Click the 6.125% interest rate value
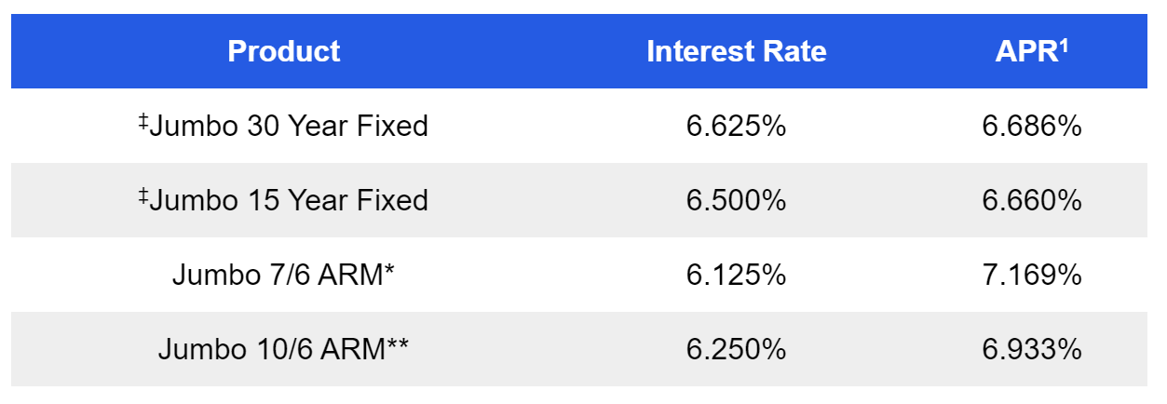Viewport: 1167px width, 404px height. (736, 276)
